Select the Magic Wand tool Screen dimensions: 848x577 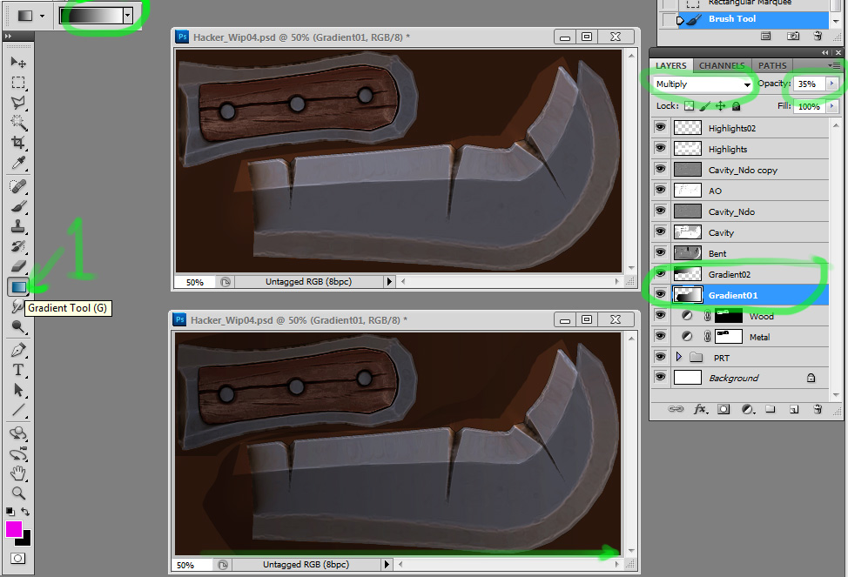(x=18, y=122)
